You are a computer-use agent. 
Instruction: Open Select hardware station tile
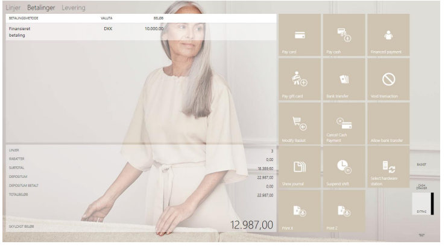pyautogui.click(x=388, y=167)
